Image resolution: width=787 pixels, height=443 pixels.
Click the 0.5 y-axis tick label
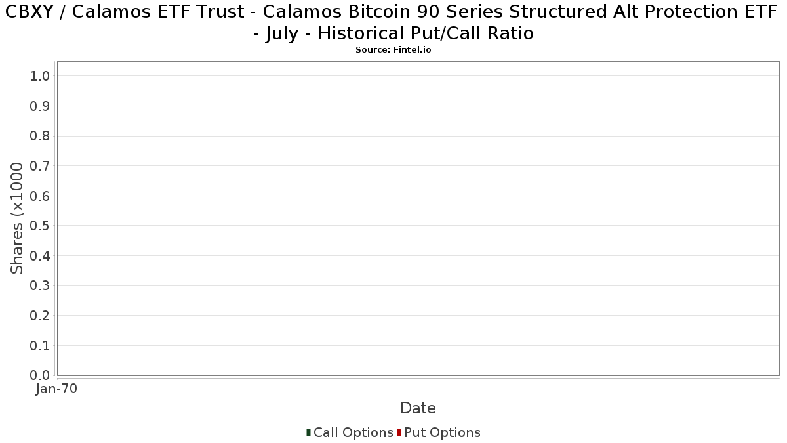click(x=40, y=226)
